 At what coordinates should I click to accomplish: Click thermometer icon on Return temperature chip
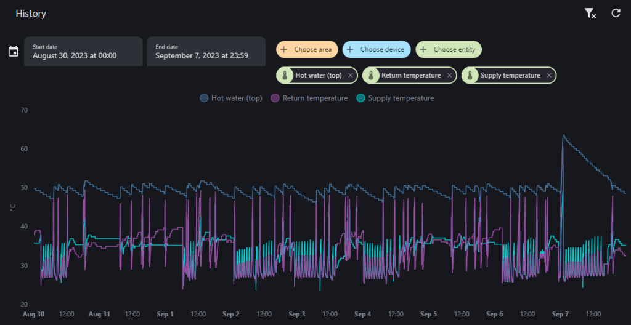click(x=371, y=75)
